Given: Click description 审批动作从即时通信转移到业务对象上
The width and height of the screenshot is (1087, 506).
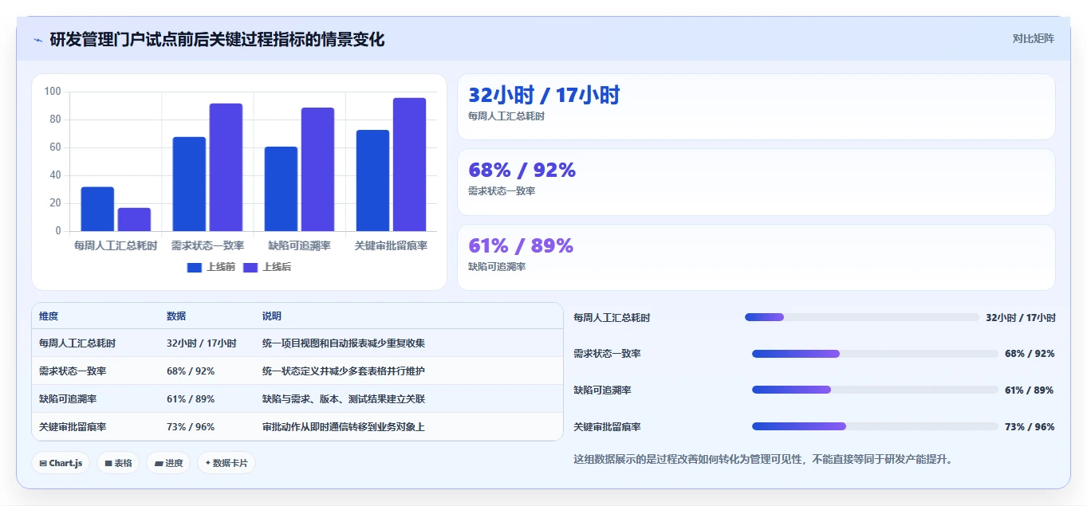Looking at the screenshot, I should coord(344,427).
